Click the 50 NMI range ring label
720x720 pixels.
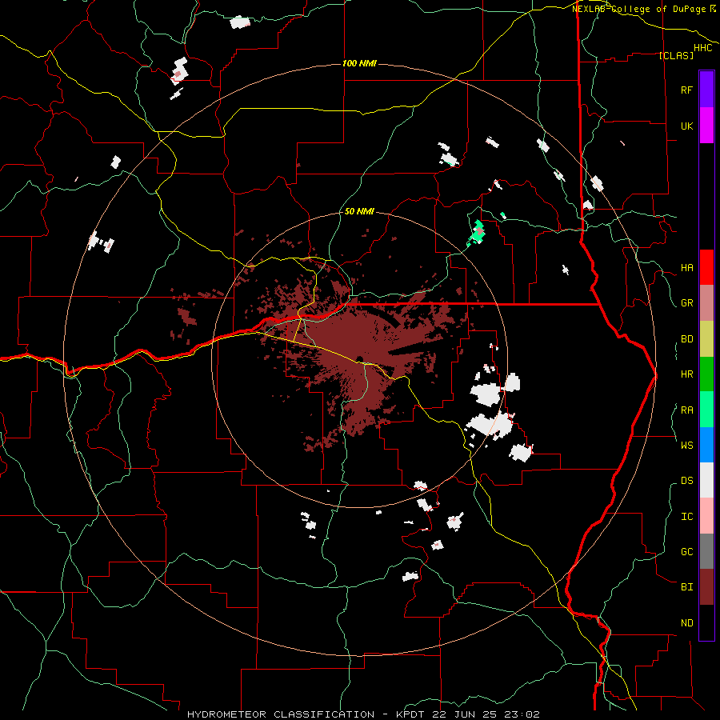[x=359, y=211]
